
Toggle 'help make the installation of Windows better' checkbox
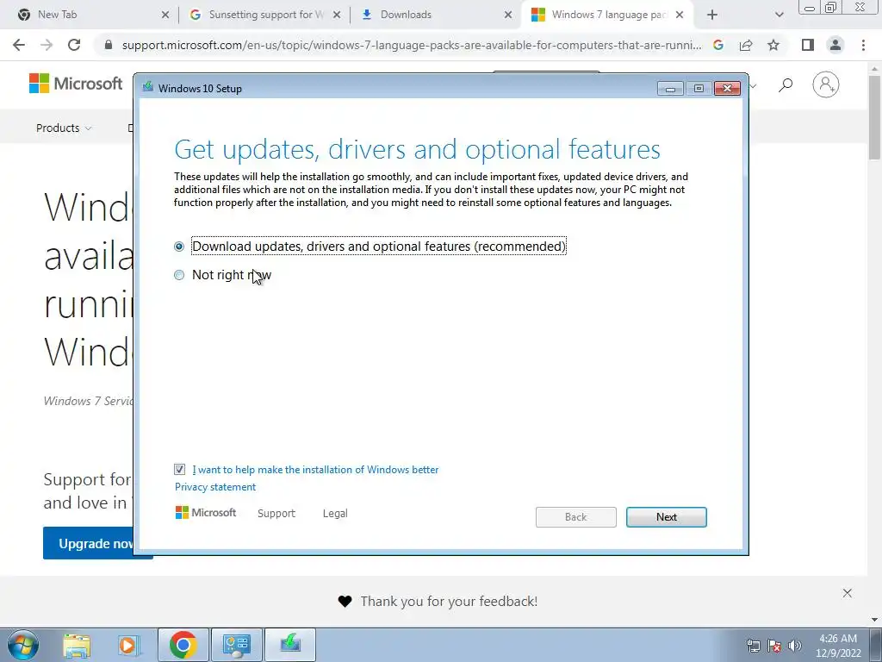click(179, 470)
